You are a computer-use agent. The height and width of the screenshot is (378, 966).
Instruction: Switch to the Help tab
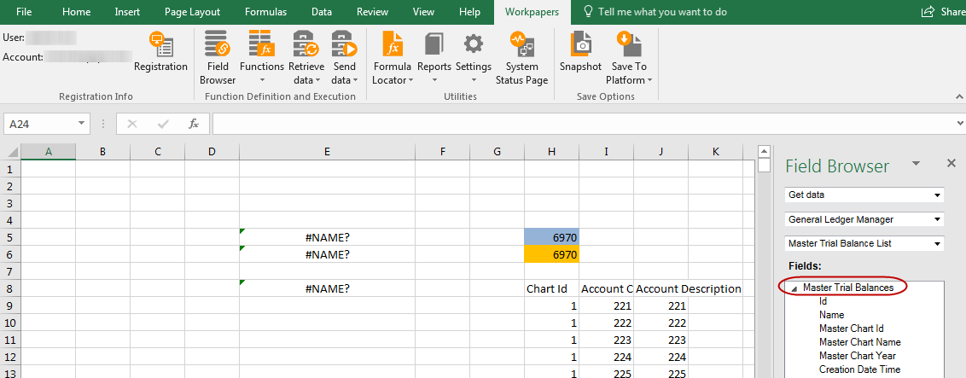tap(470, 12)
